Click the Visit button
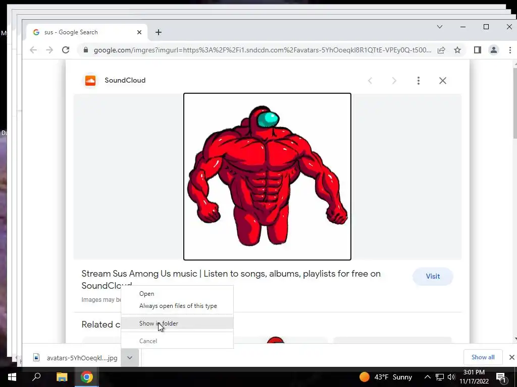The height and width of the screenshot is (387, 517). 433,277
